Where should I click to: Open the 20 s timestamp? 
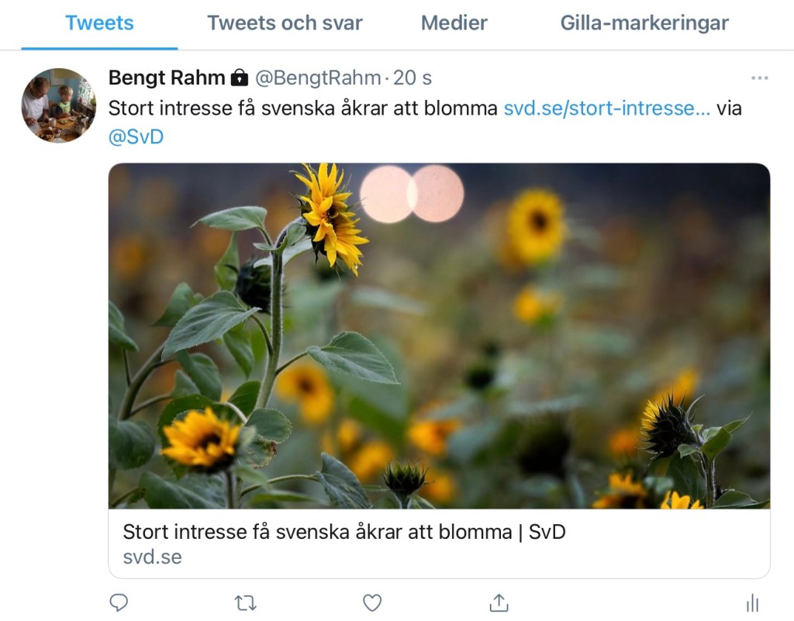click(413, 78)
